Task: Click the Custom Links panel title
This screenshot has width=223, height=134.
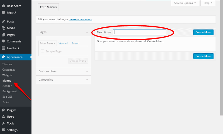Action: coord(48,71)
